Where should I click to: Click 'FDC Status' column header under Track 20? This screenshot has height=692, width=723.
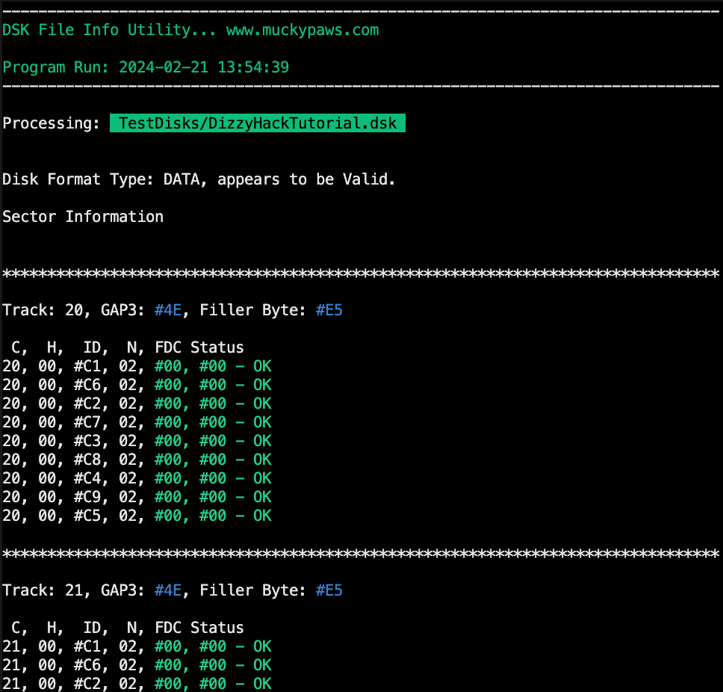199,347
